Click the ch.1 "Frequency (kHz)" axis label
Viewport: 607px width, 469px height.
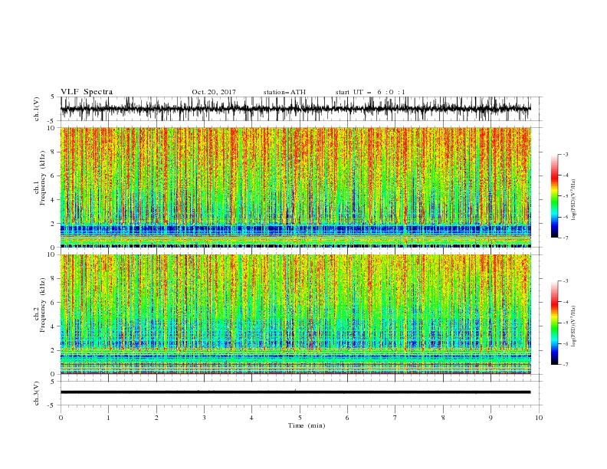43,176
